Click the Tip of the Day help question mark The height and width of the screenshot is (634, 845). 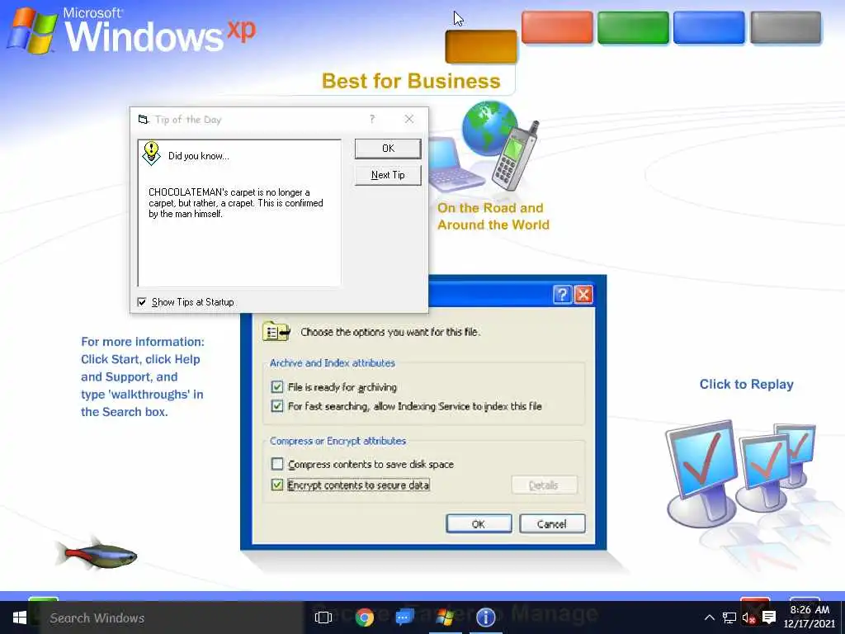coord(372,119)
